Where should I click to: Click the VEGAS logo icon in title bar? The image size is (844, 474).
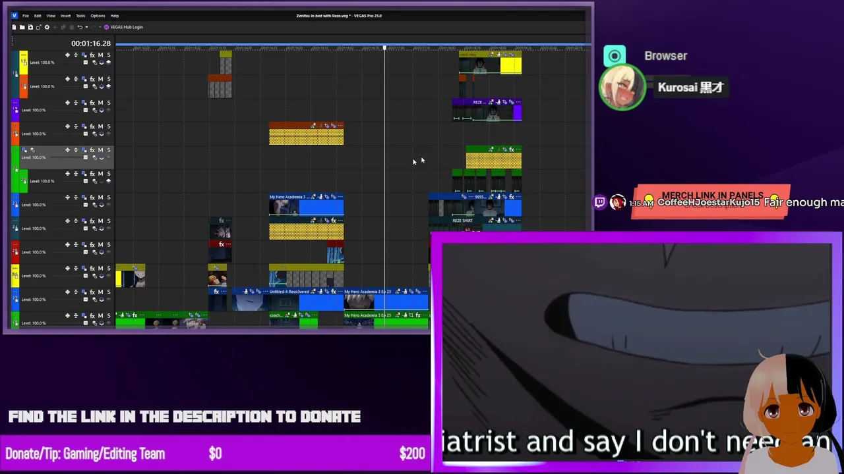point(14,15)
